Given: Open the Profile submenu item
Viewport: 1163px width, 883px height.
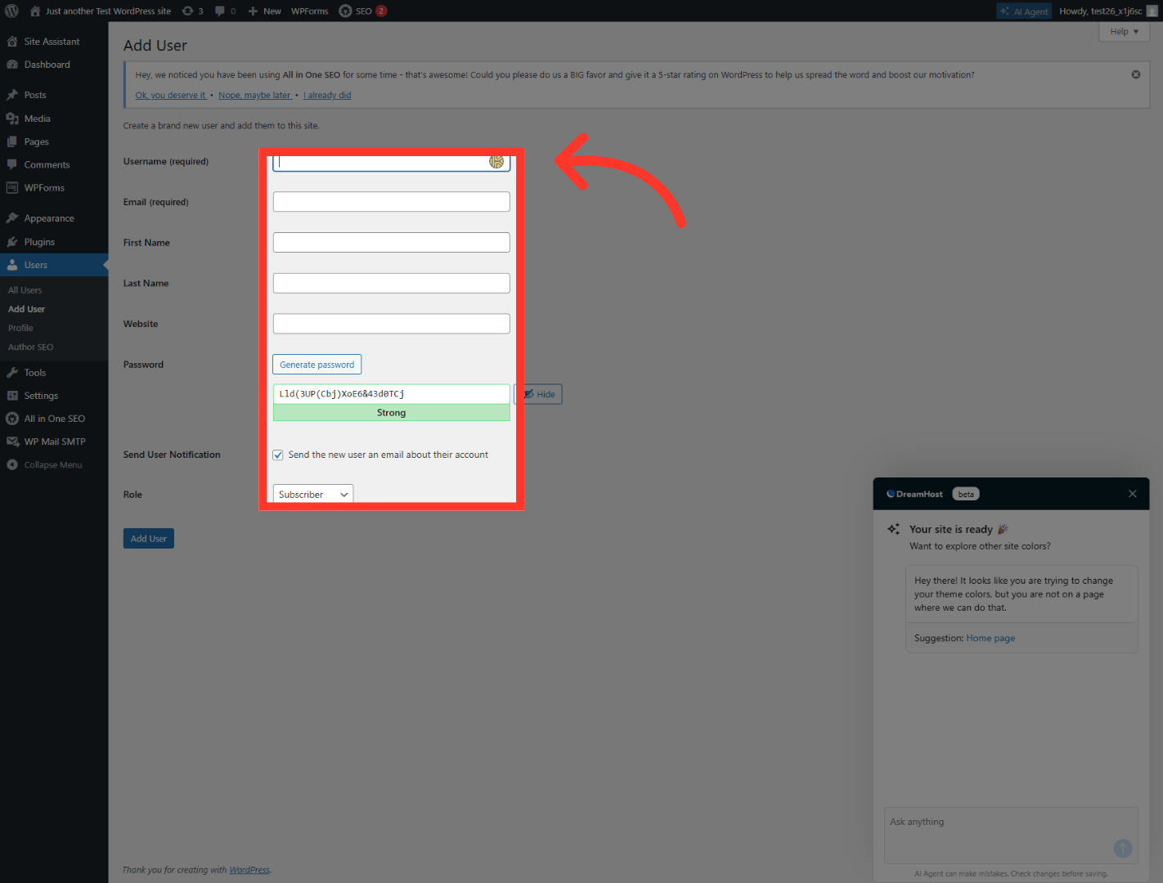Looking at the screenshot, I should (20, 328).
